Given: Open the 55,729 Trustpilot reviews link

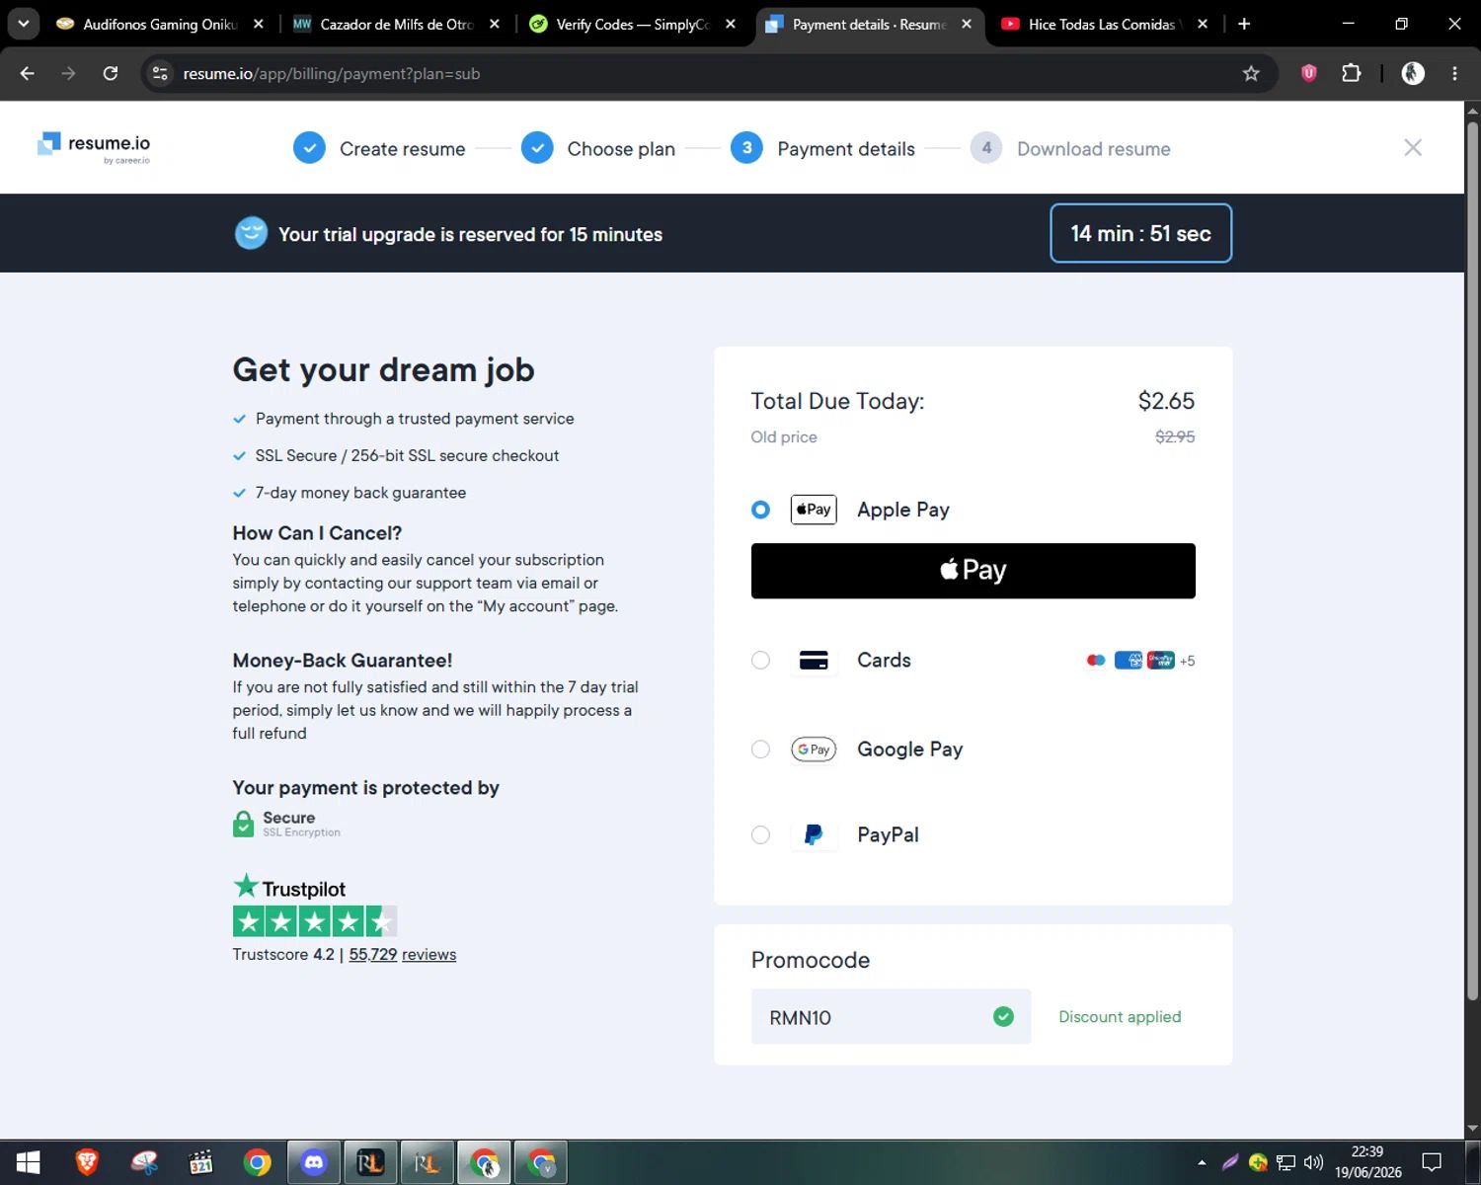Looking at the screenshot, I should coord(372,954).
